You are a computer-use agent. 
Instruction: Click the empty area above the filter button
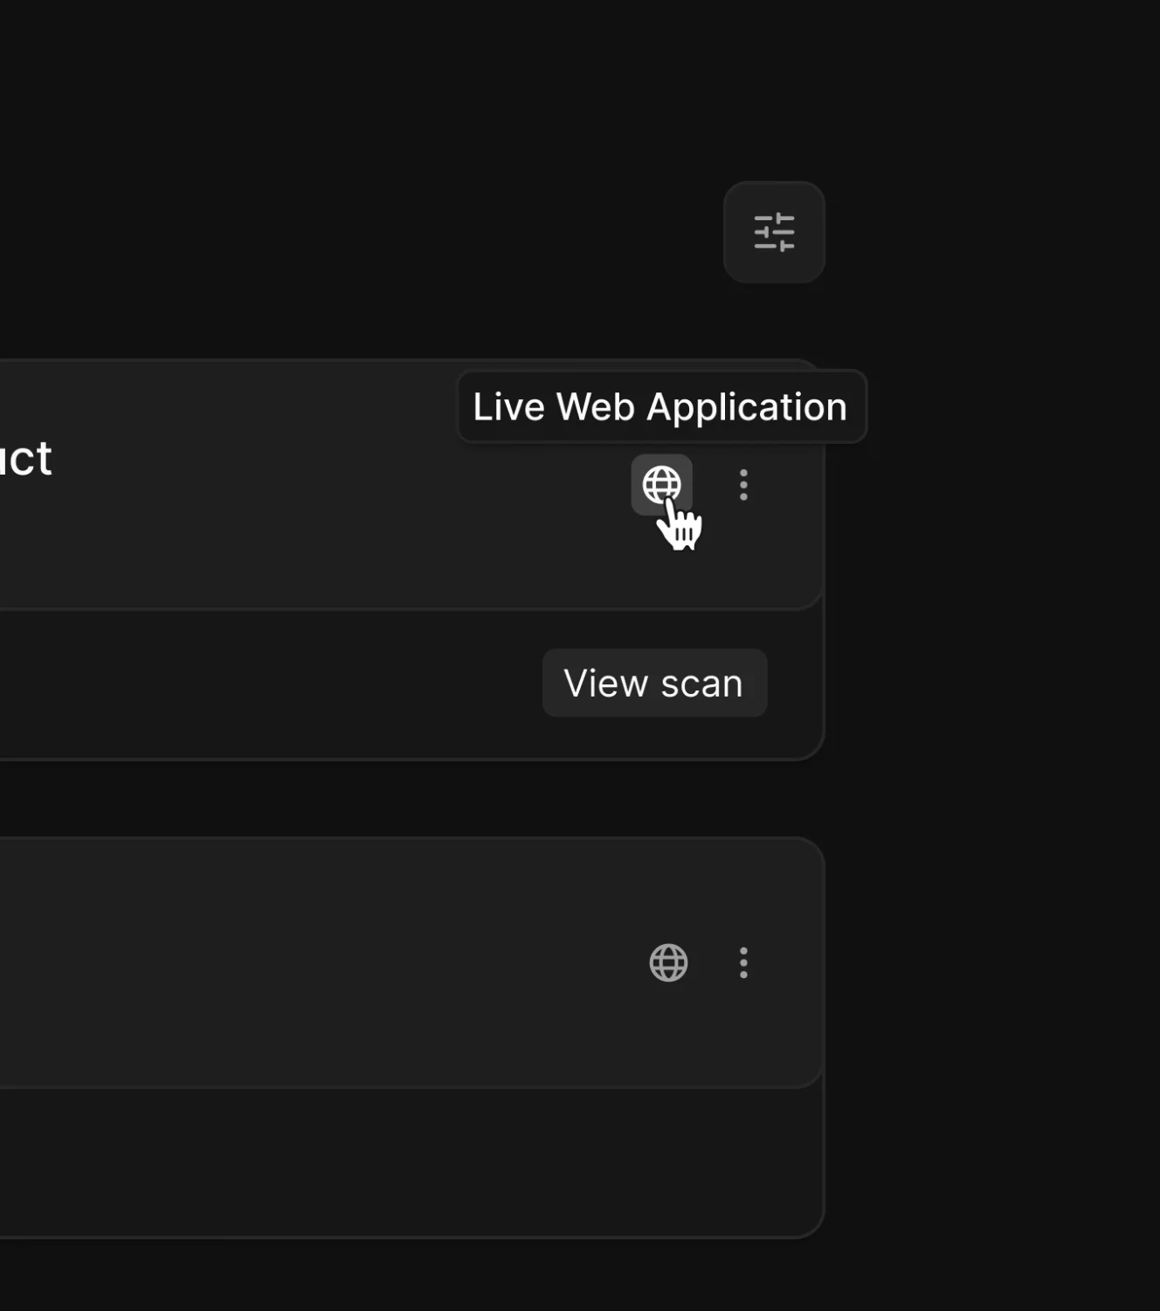click(x=774, y=87)
